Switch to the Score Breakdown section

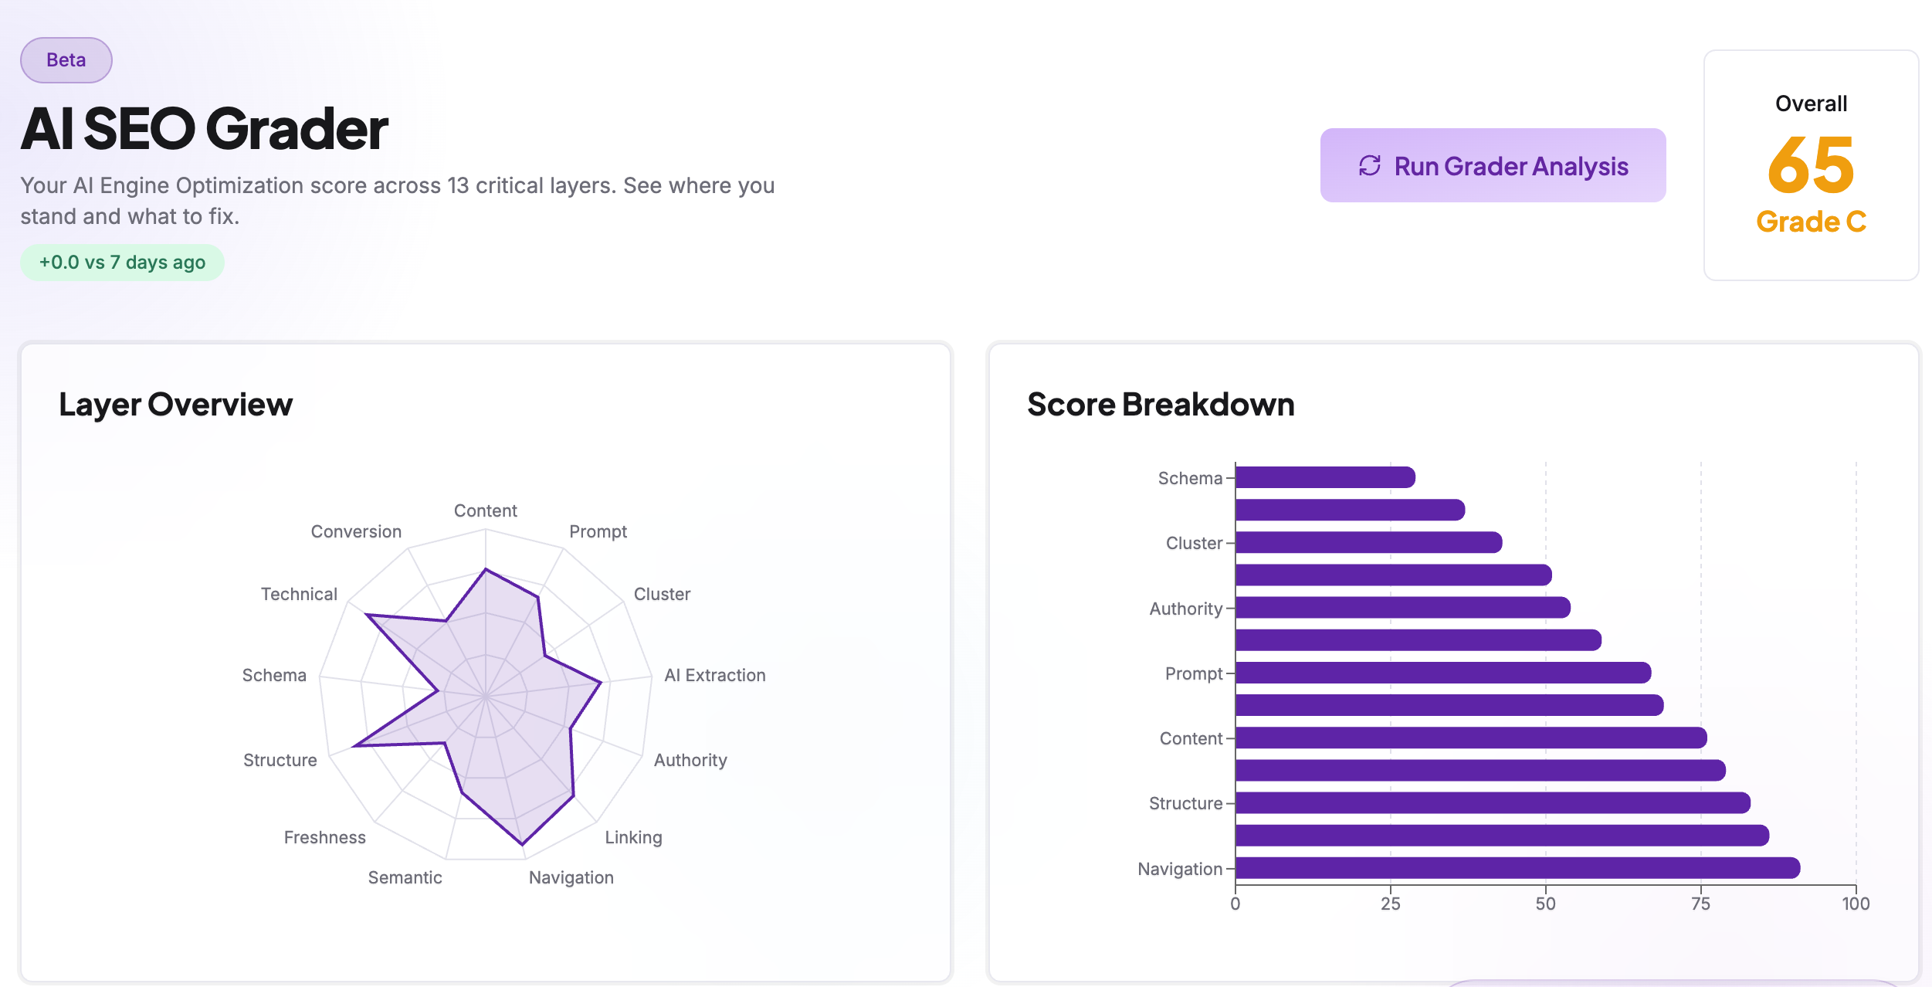coord(1161,405)
